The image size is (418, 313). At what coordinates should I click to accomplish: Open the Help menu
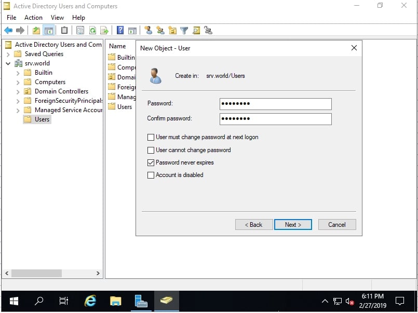tap(78, 18)
